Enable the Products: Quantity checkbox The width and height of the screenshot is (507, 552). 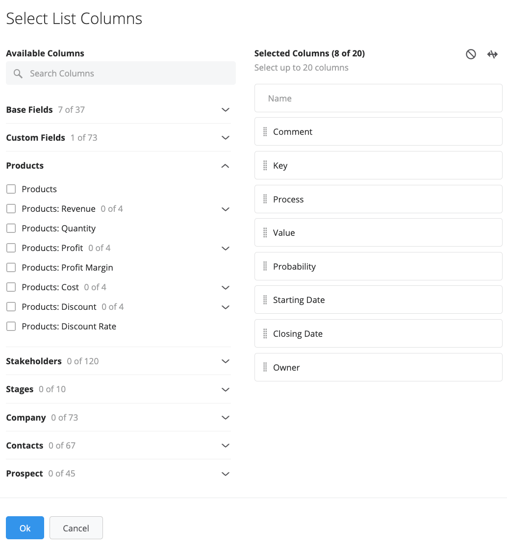pos(11,228)
